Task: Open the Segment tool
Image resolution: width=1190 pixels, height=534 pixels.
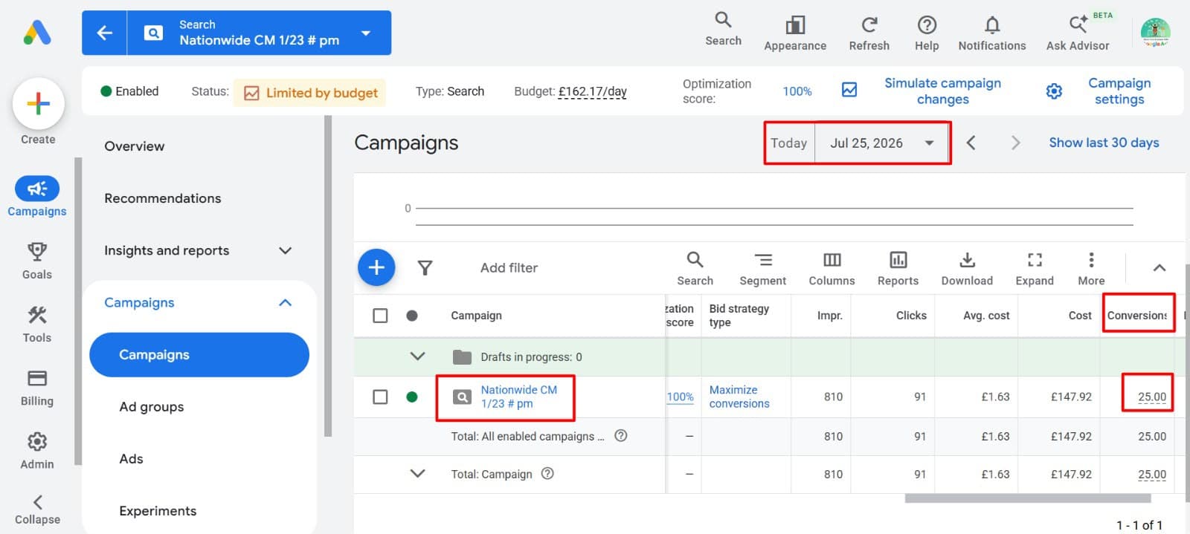Action: 762,268
